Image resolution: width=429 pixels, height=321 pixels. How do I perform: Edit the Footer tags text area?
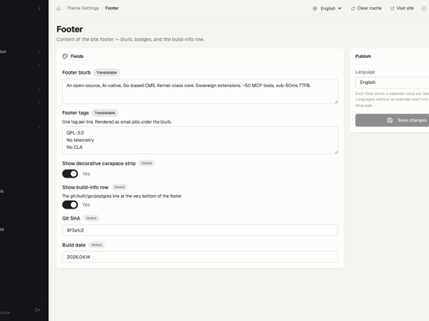tap(200, 140)
